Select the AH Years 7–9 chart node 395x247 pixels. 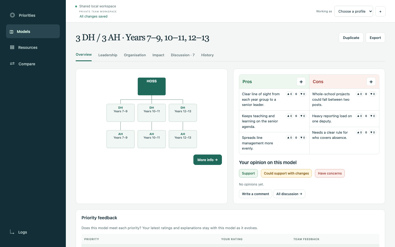pos(120,139)
